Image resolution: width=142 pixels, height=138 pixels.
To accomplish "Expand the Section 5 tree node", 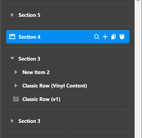I will (12, 15).
